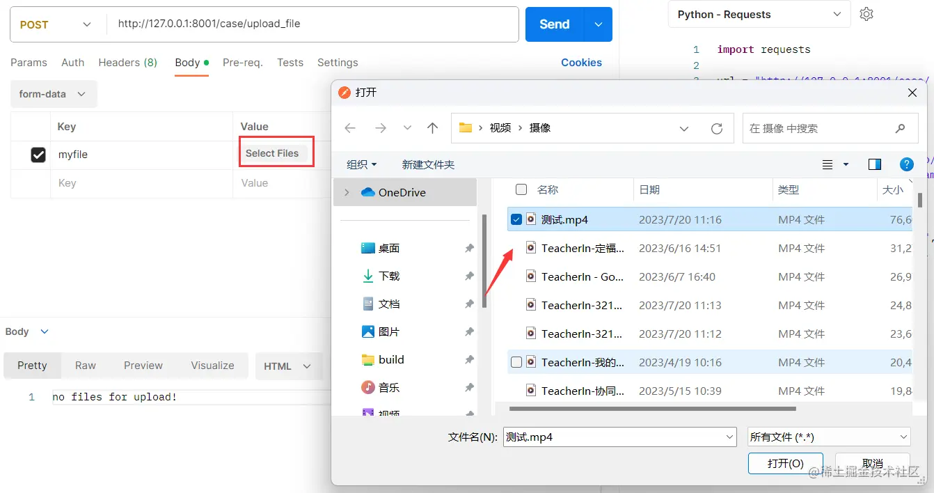The image size is (934, 493).
Task: Switch to the Auth tab
Action: tap(73, 63)
